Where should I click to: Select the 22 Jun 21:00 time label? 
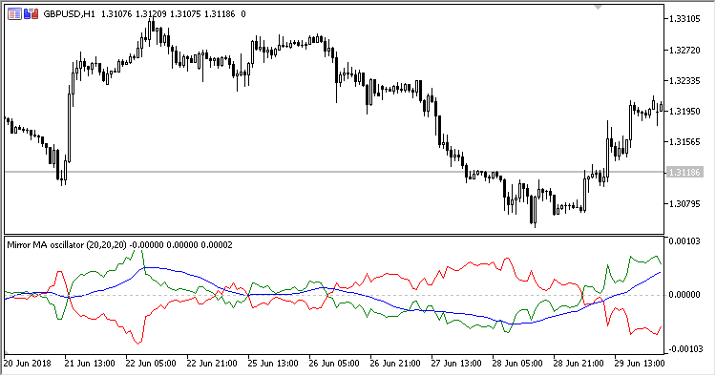coord(212,364)
